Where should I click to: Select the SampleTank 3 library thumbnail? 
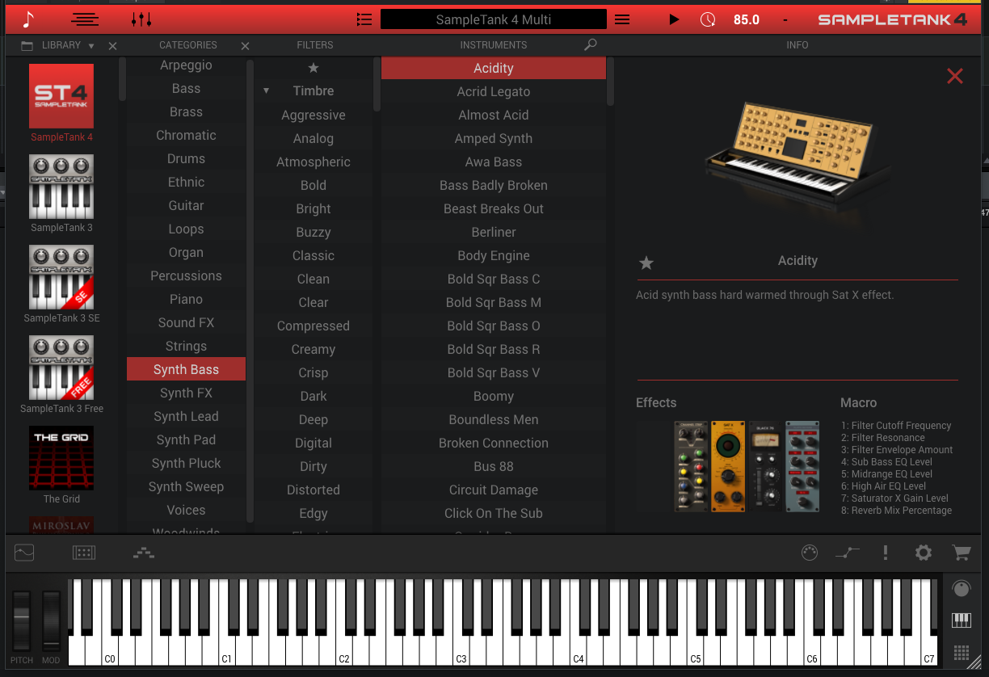pos(61,187)
